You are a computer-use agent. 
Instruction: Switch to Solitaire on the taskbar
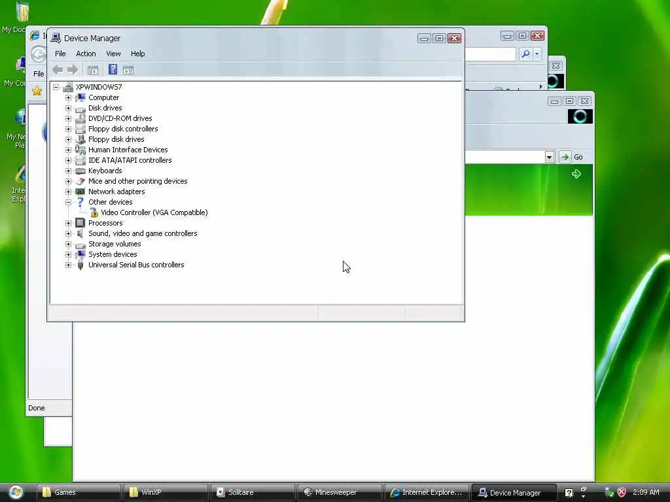[253, 492]
